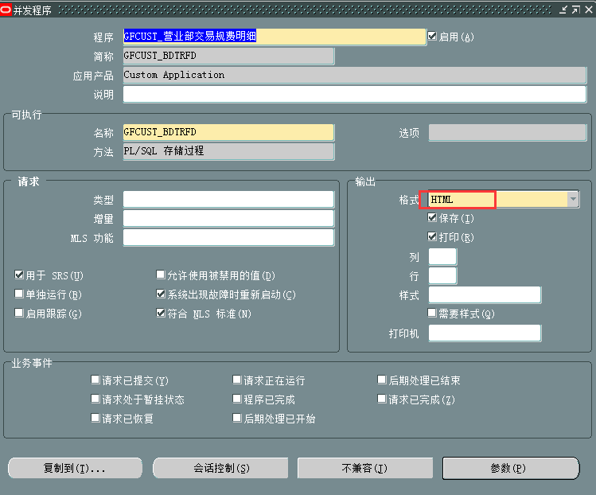Enable the 单独运行(B) checkbox
This screenshot has height=495, width=596.
click(19, 294)
